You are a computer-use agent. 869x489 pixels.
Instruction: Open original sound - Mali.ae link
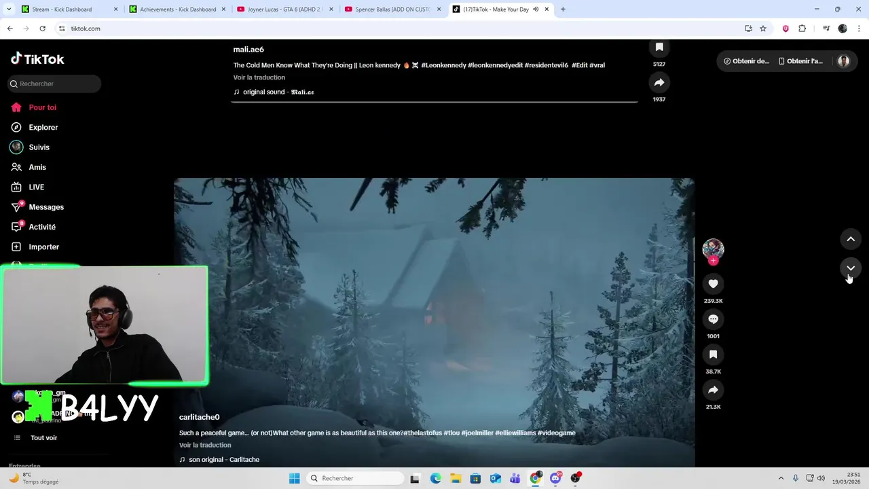[x=278, y=92]
